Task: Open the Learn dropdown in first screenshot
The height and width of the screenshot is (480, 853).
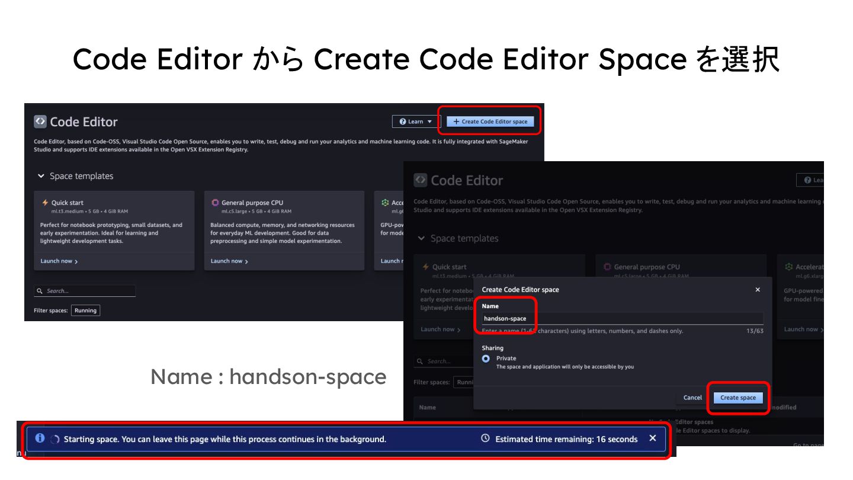Action: pyautogui.click(x=415, y=121)
